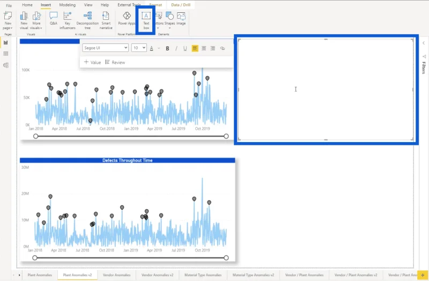Click left zoom slider handle of upper chart
Viewport: 429px width, 281px height.
point(35,136)
